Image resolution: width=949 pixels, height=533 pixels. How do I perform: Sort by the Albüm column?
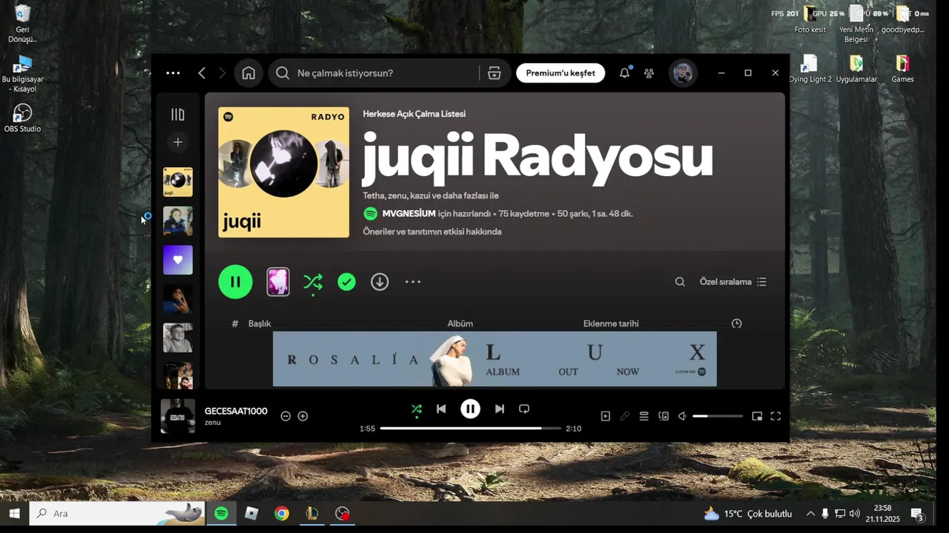click(x=460, y=324)
